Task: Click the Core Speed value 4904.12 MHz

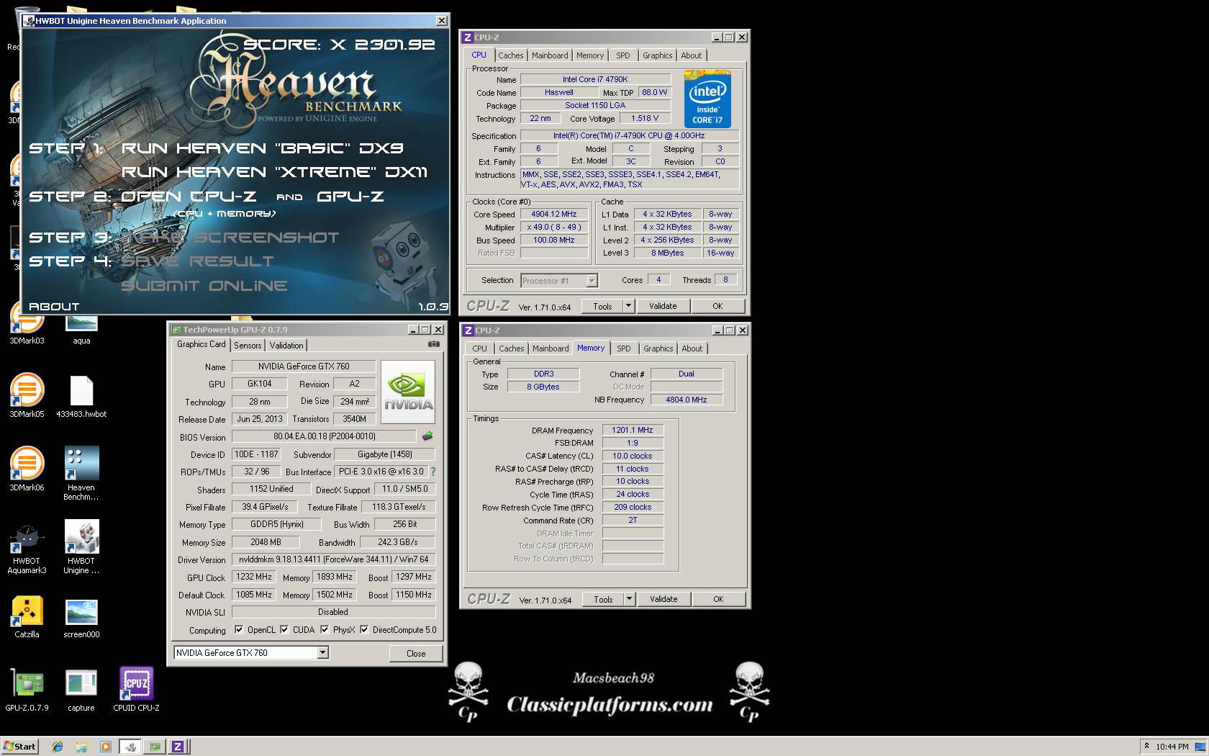Action: pyautogui.click(x=554, y=215)
